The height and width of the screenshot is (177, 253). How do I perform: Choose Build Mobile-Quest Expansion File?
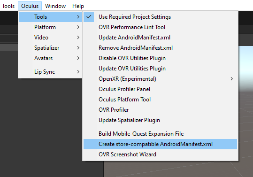160,134
